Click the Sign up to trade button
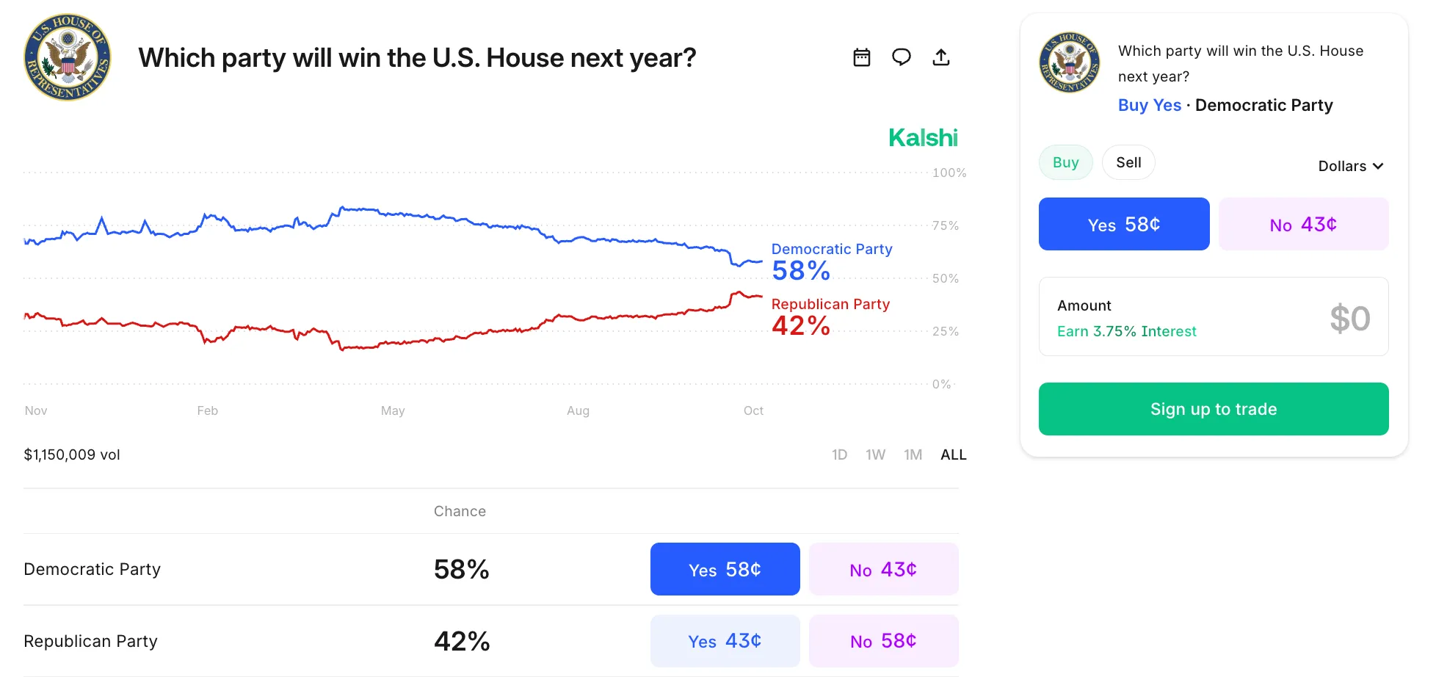1436x677 pixels. click(x=1213, y=409)
